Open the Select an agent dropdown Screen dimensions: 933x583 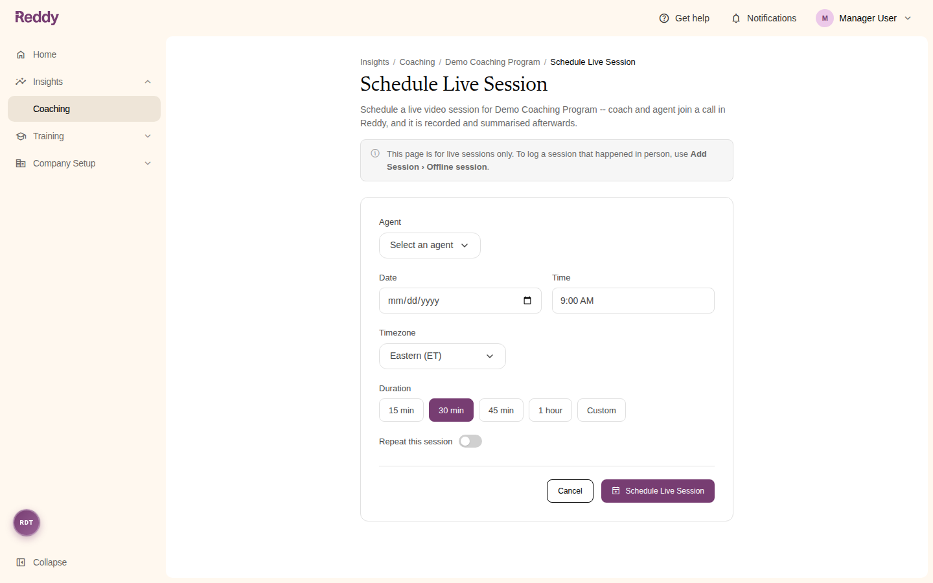point(430,246)
